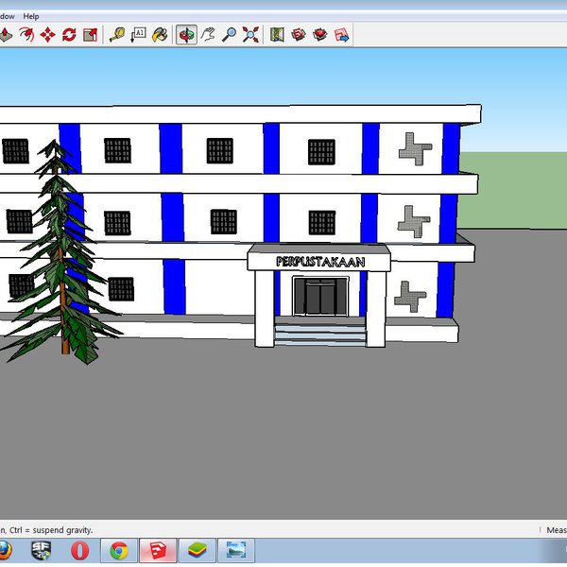The width and height of the screenshot is (567, 567).
Task: Click the 'Ctrl = suspend gravity.' status text
Action: 51,530
